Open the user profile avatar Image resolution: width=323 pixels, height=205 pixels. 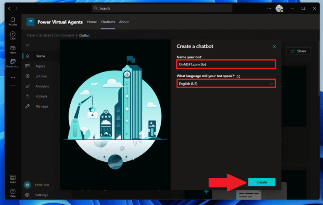coord(279,8)
